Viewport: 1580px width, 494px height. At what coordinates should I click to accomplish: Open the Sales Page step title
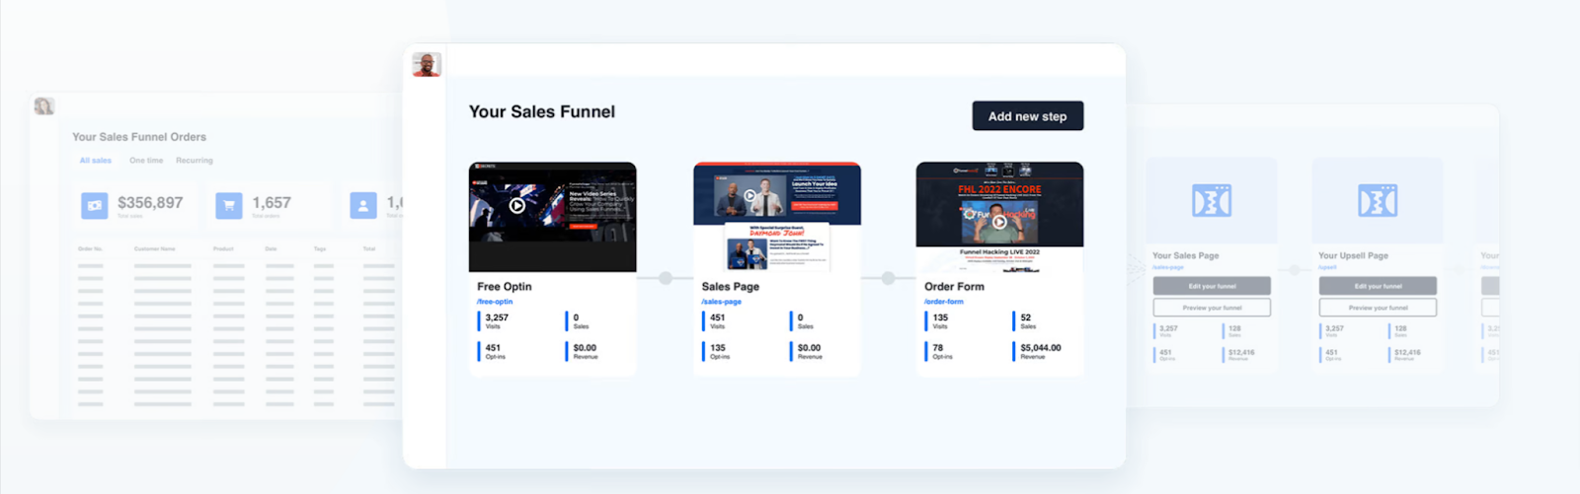(731, 286)
